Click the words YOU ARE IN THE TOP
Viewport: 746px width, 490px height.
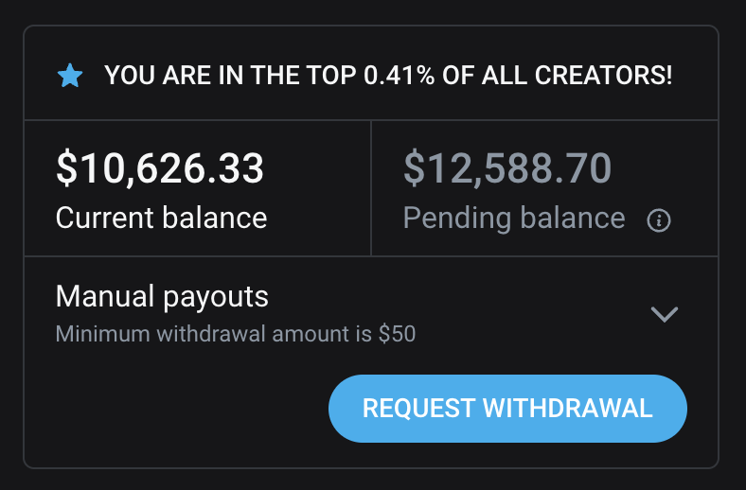tap(230, 76)
